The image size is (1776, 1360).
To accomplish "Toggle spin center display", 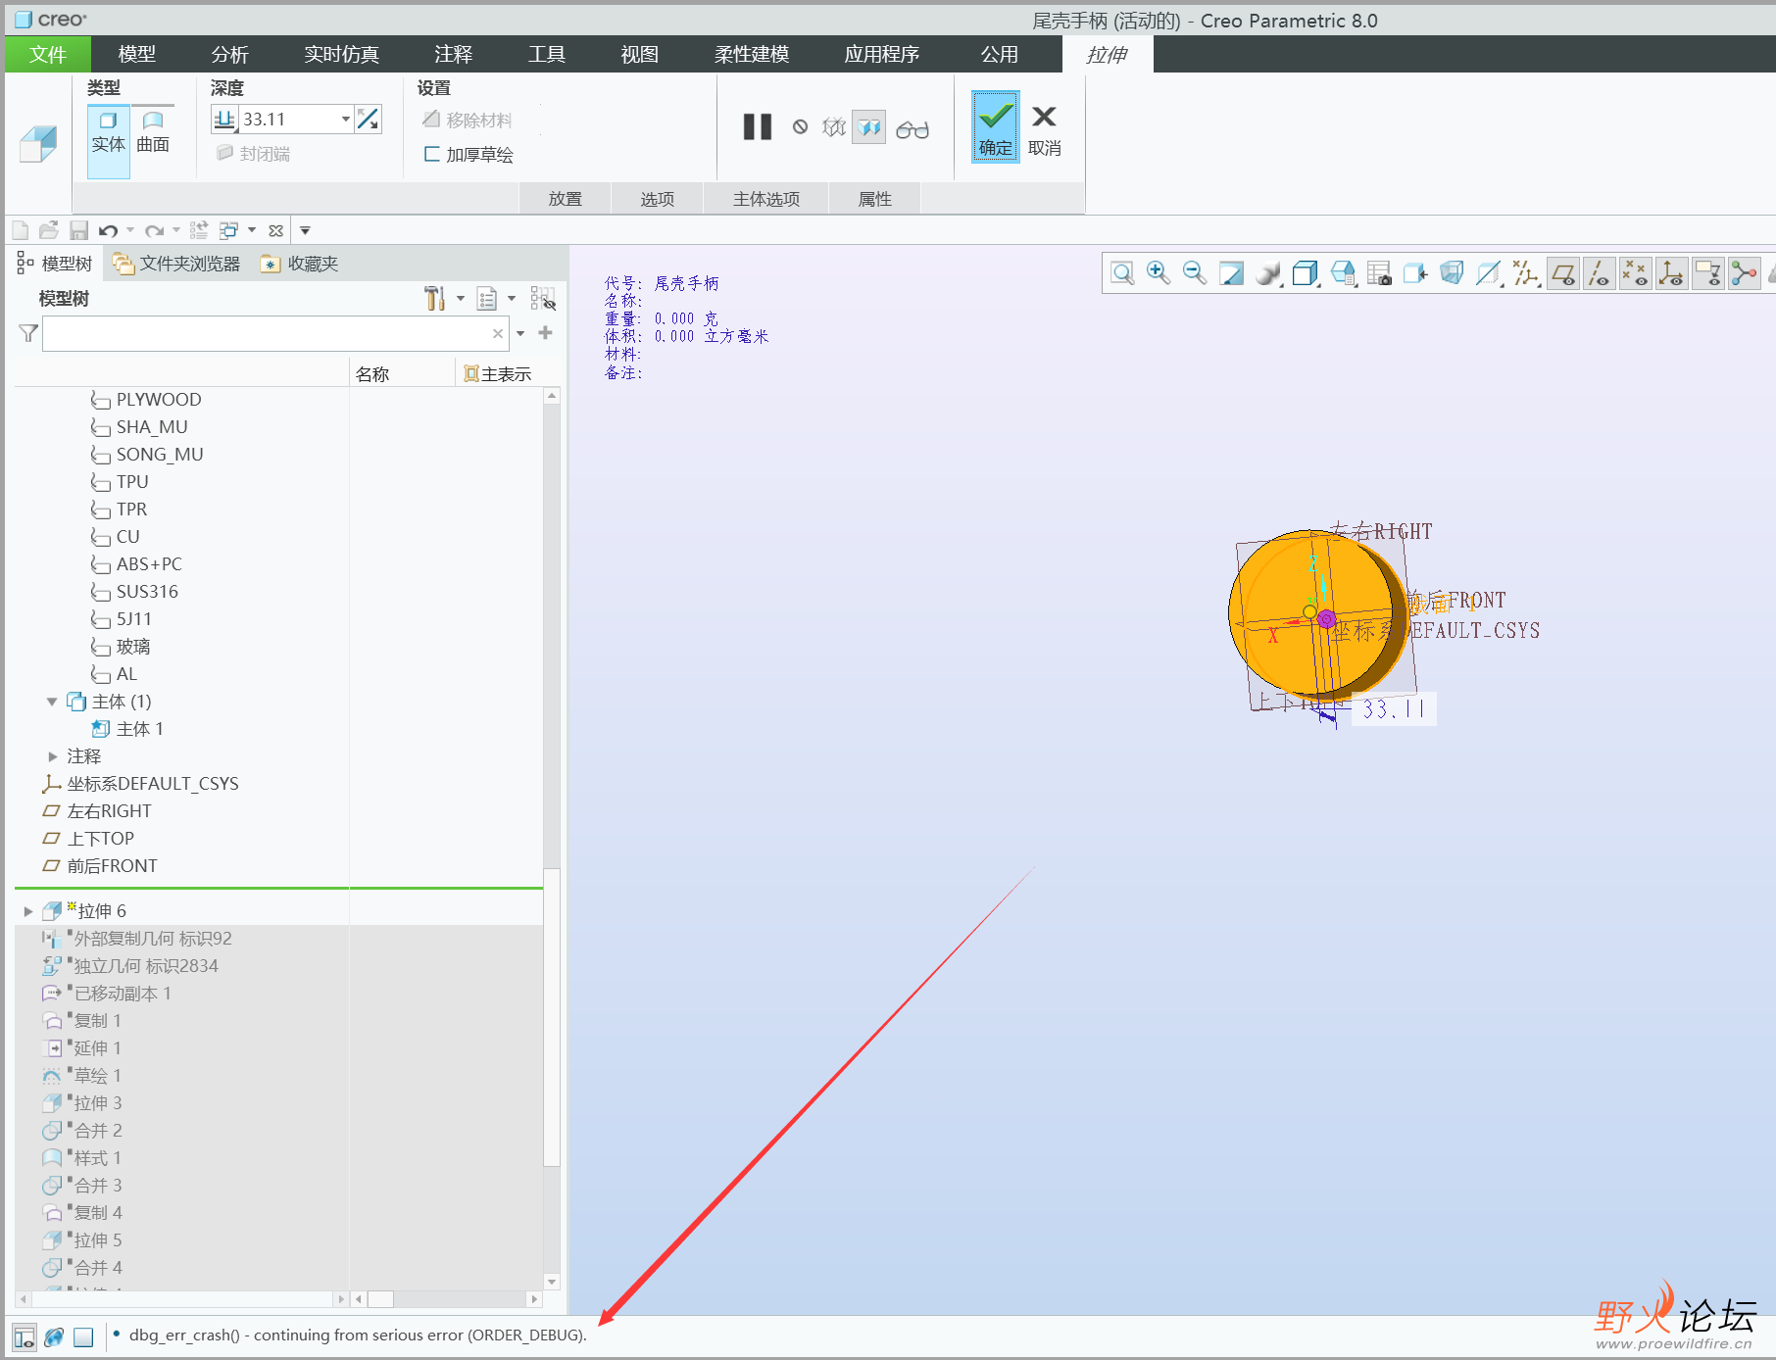I will point(1743,273).
